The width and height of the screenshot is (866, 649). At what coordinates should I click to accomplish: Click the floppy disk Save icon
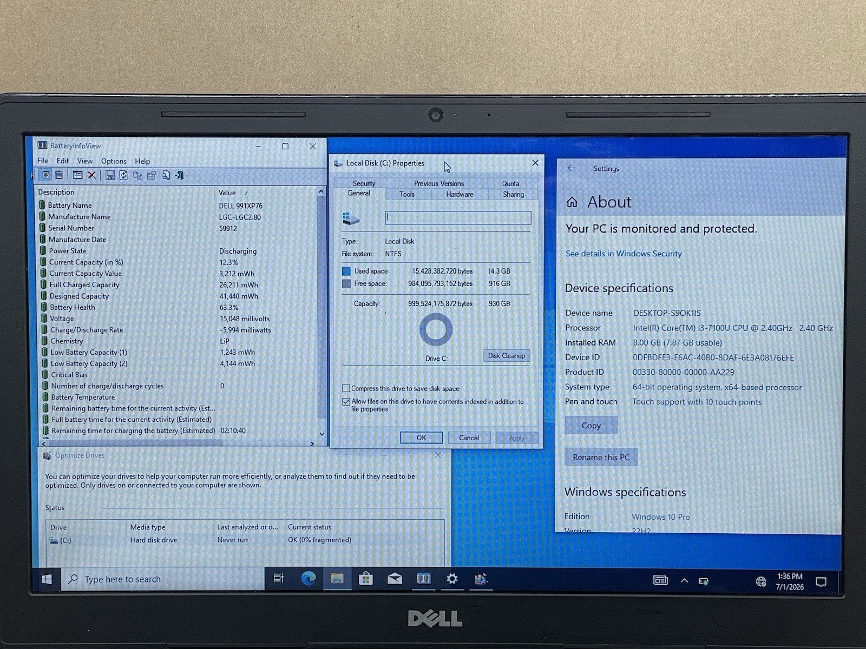110,175
